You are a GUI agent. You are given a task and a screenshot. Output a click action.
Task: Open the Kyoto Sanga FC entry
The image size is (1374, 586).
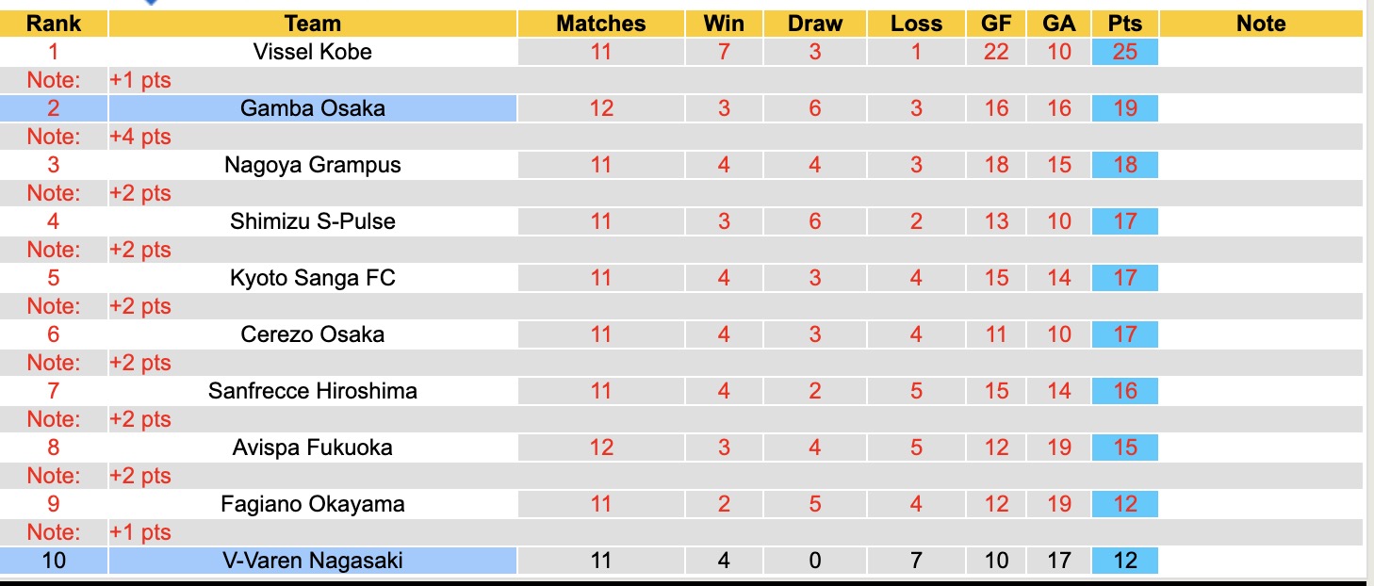313,278
